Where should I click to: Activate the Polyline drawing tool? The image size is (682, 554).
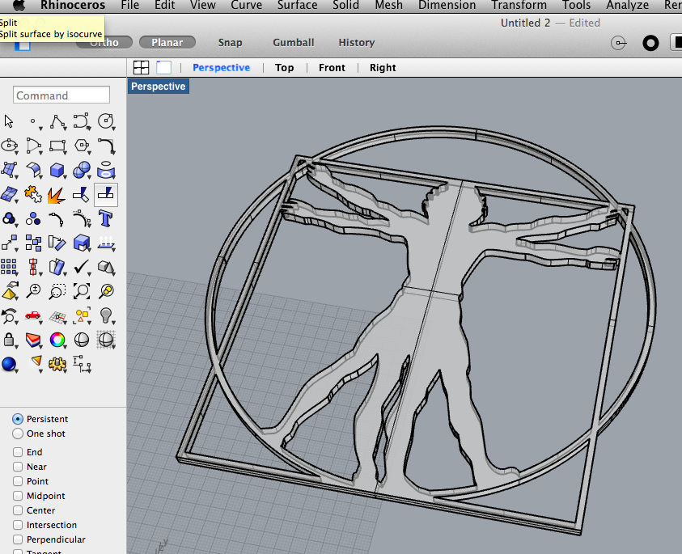point(57,122)
